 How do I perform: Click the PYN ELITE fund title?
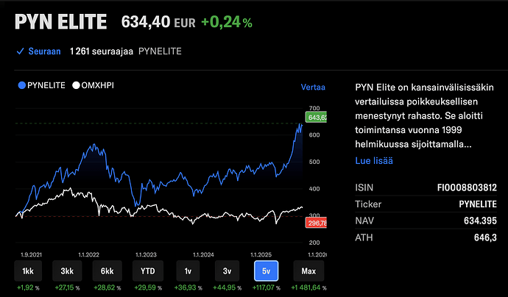pyautogui.click(x=61, y=22)
